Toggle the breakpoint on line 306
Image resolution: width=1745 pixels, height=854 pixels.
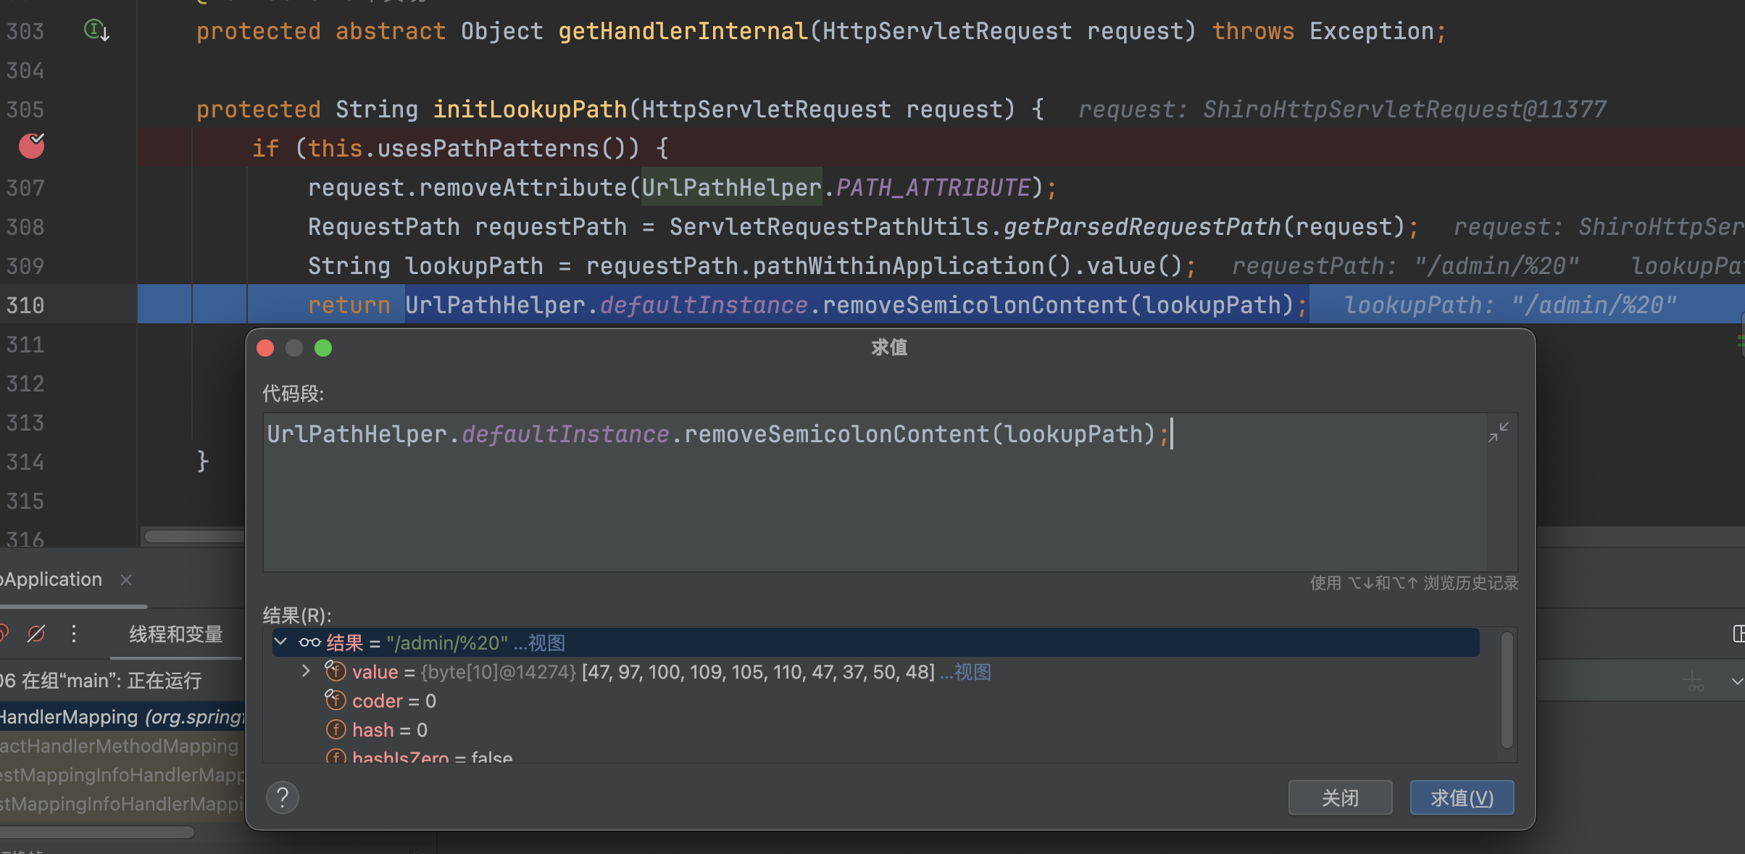(31, 146)
